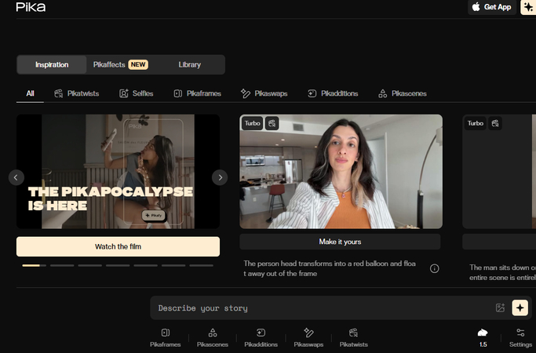Go to previous carousel slide
This screenshot has height=353, width=536.
click(16, 177)
